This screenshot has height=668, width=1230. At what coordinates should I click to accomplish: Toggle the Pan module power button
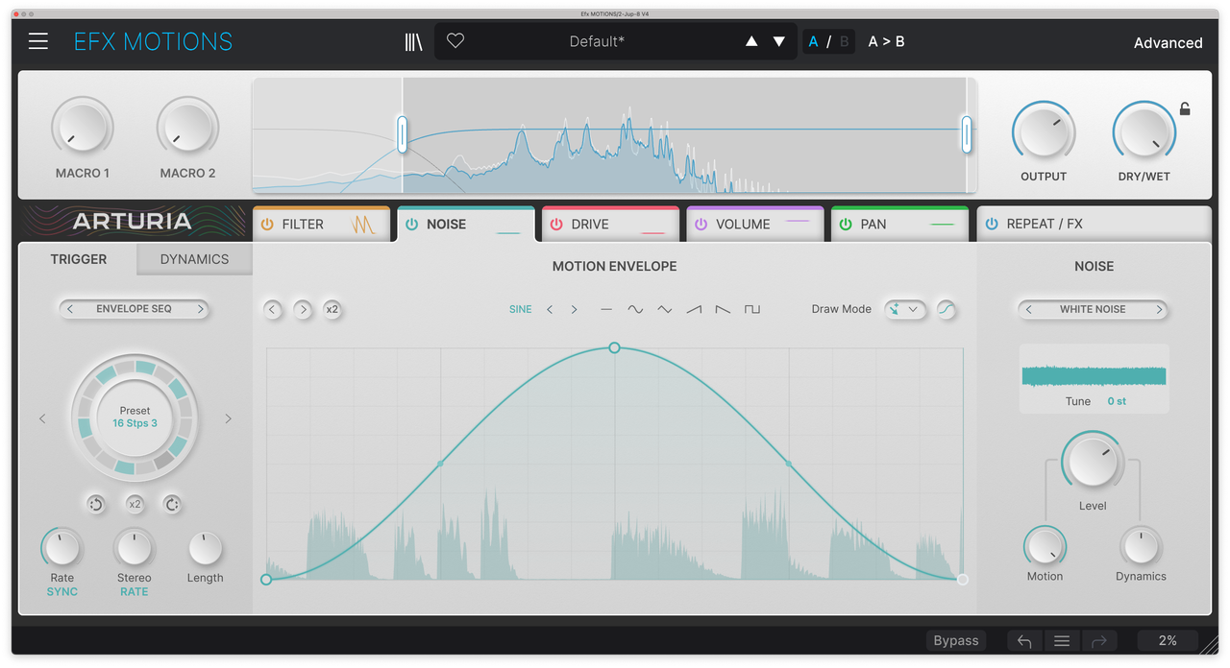coord(846,225)
